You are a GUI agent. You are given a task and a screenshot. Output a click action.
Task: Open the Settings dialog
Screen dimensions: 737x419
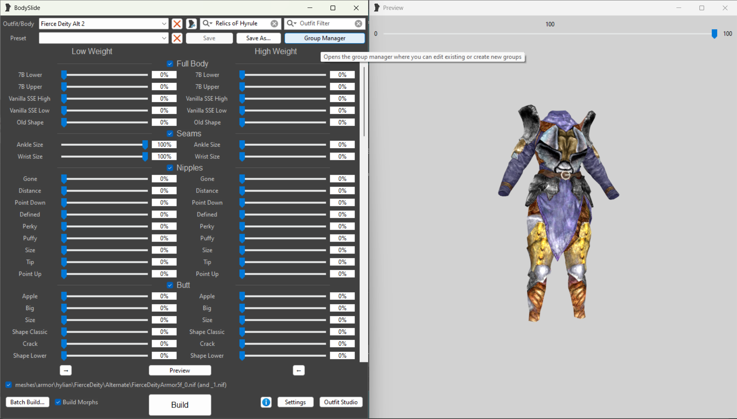(x=295, y=402)
